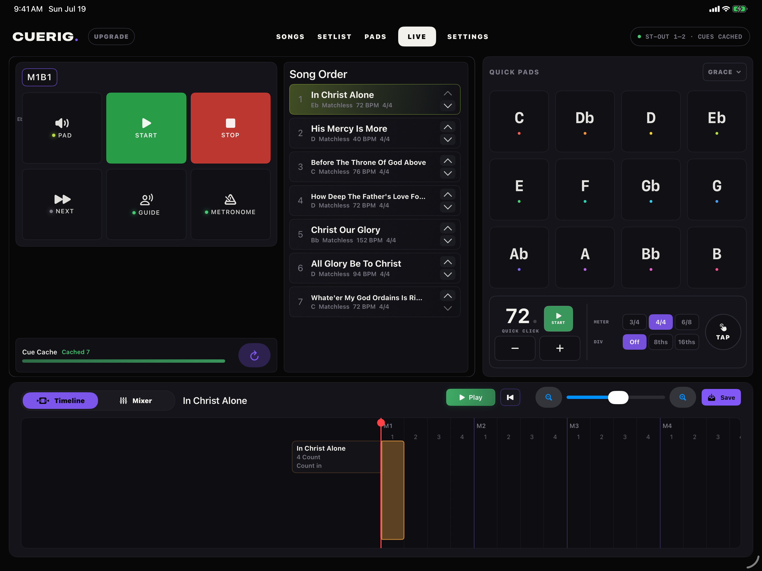Select 3/4 meter
Image resolution: width=762 pixels, height=571 pixels.
(634, 322)
